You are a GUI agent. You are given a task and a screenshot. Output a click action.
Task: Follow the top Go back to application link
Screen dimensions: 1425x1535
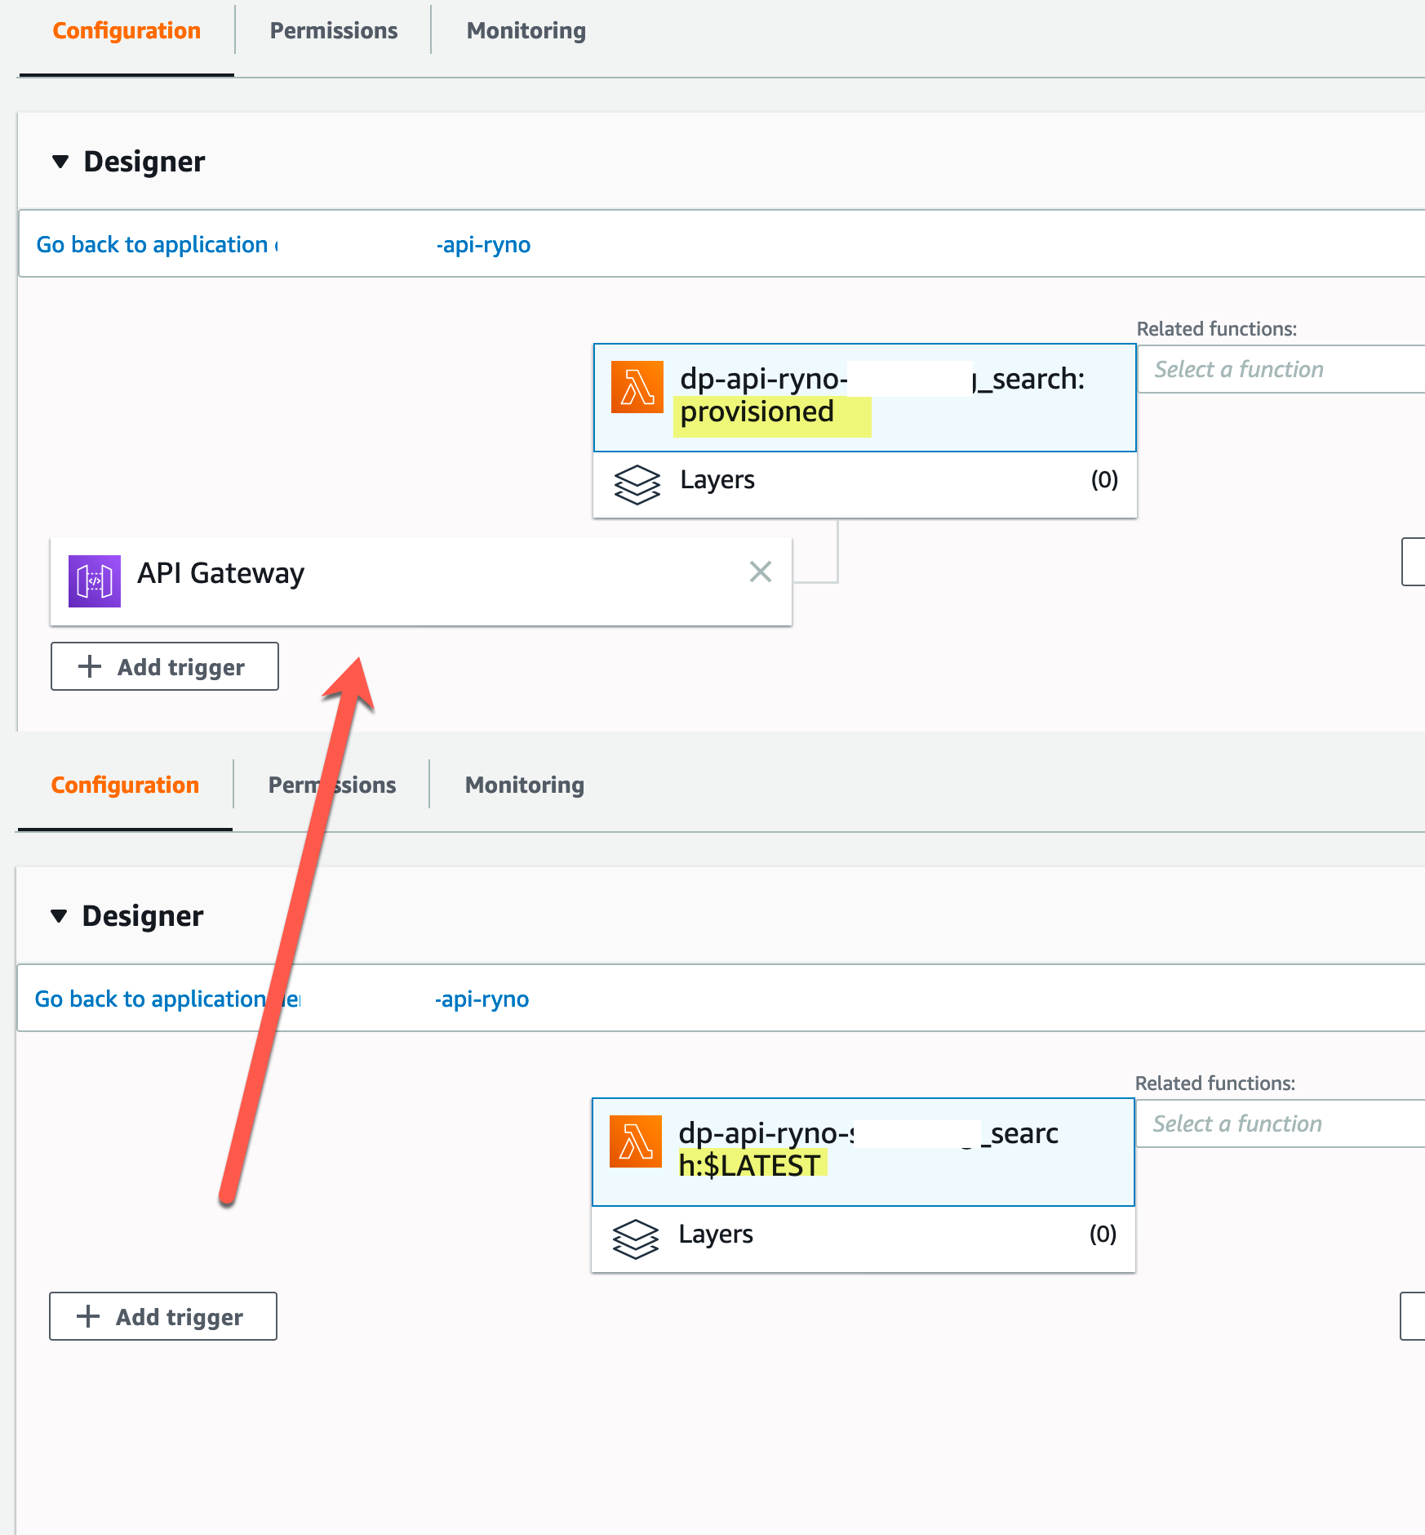coord(152,244)
